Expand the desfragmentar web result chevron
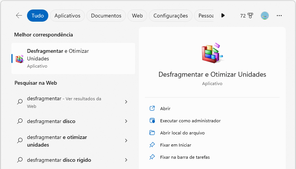The height and width of the screenshot is (169, 296). point(126,102)
